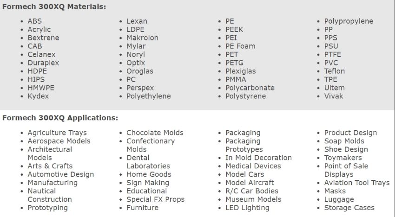Select Polyethylene in the materials list

point(149,96)
